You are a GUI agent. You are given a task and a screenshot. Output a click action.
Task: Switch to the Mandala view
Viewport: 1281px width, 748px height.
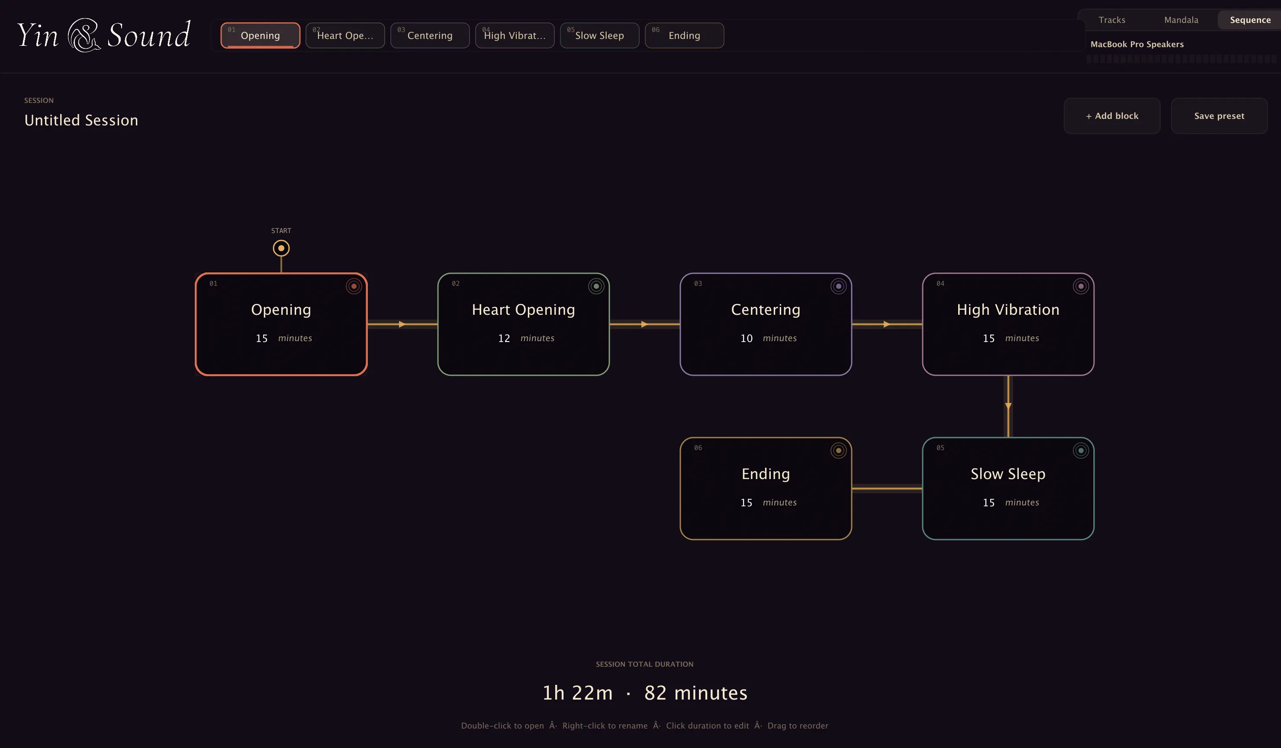1181,20
